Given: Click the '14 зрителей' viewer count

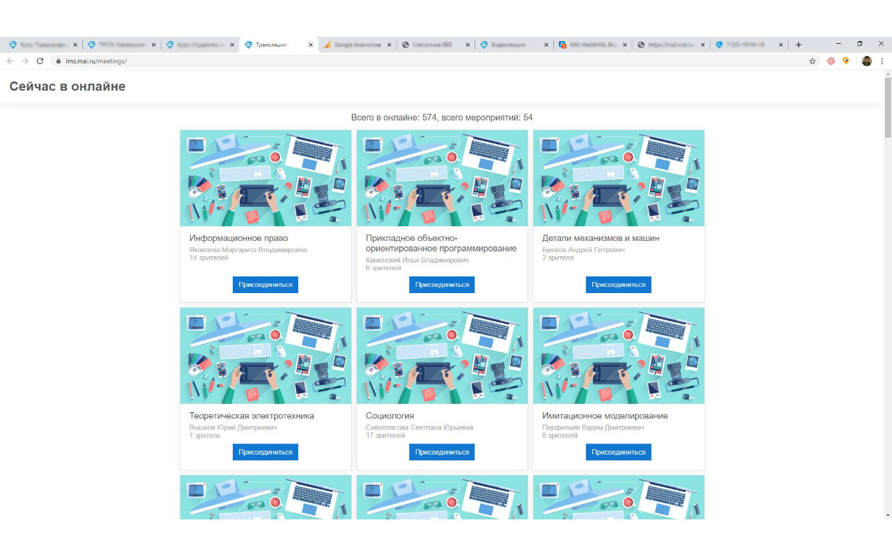Looking at the screenshot, I should pos(209,258).
